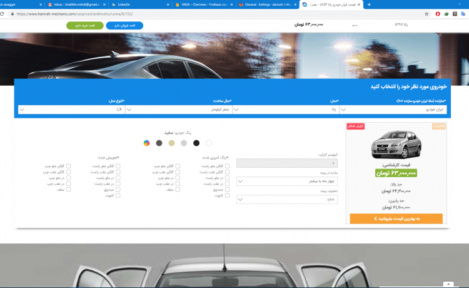Check painted گلگیر جلو راست box
This screenshot has width=469, height=288.
pos(228,166)
